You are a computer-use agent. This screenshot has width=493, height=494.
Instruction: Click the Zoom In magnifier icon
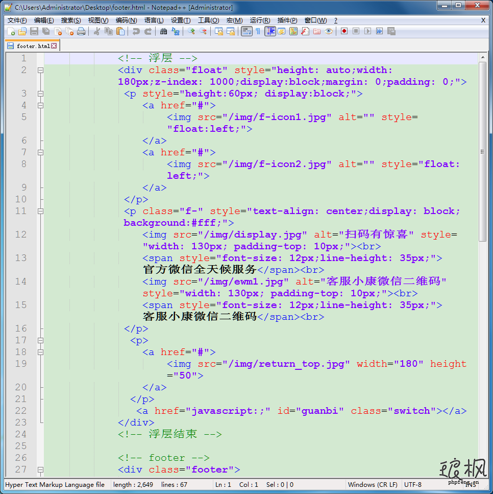pyautogui.click(x=191, y=31)
